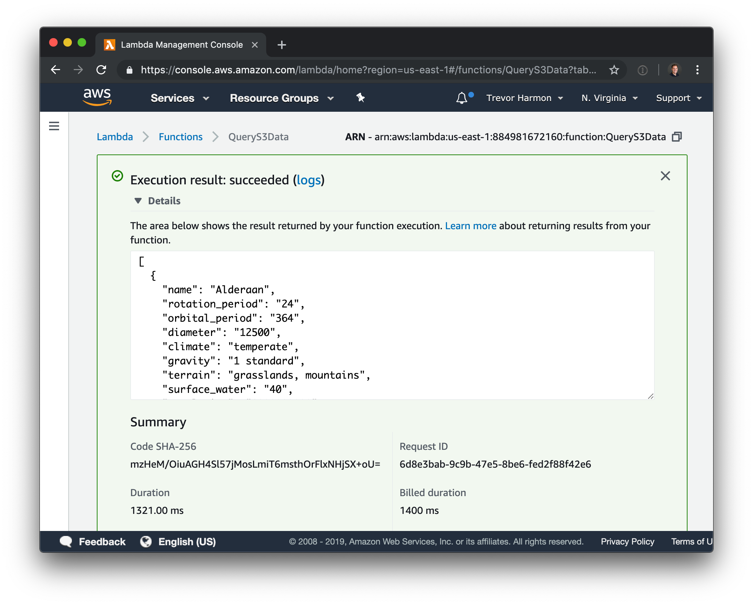Dismiss the execution result panel
The height and width of the screenshot is (605, 753).
point(665,176)
